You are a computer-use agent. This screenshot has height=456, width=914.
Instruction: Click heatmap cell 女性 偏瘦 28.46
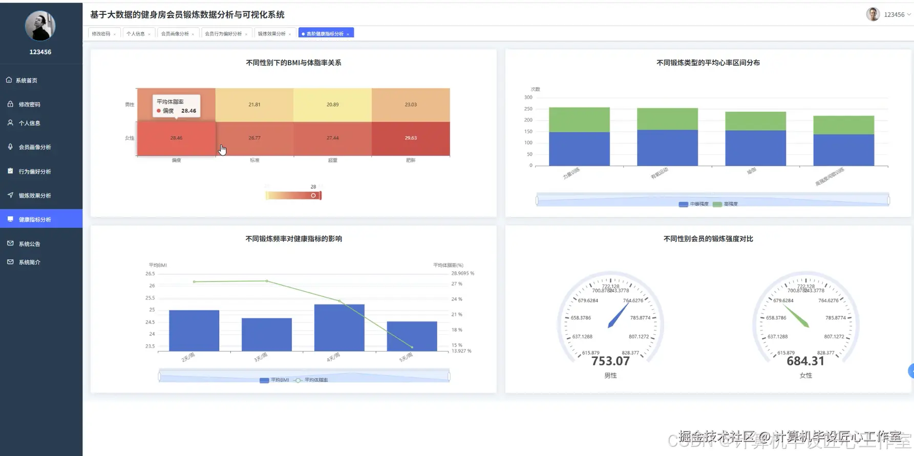176,138
